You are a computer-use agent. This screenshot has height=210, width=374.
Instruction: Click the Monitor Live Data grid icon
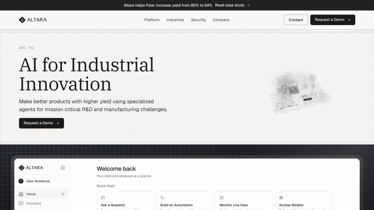(x=221, y=197)
